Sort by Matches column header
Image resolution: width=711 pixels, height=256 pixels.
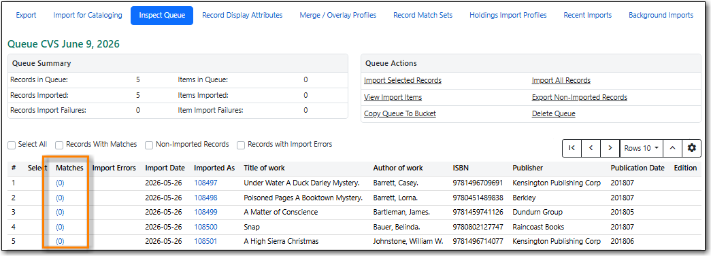tap(69, 168)
